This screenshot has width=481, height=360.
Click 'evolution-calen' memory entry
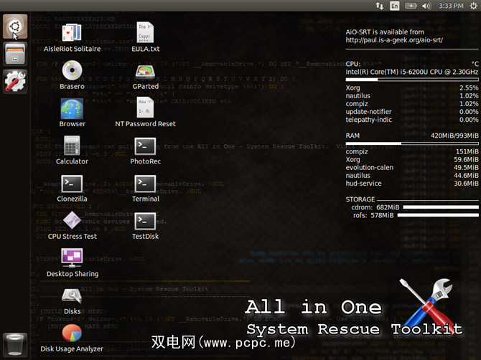(x=369, y=167)
